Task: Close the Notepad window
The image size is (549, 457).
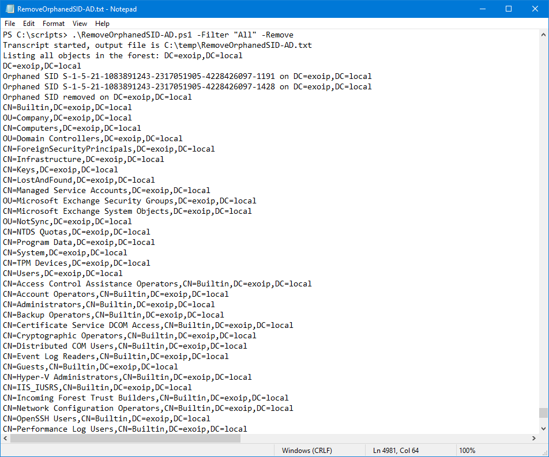Action: click(535, 9)
